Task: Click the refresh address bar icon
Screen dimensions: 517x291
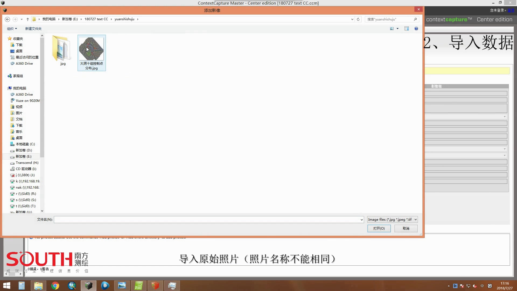Action: click(x=358, y=19)
